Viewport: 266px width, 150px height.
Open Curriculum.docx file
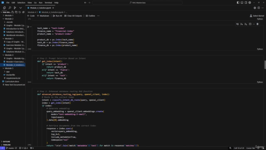(12, 82)
